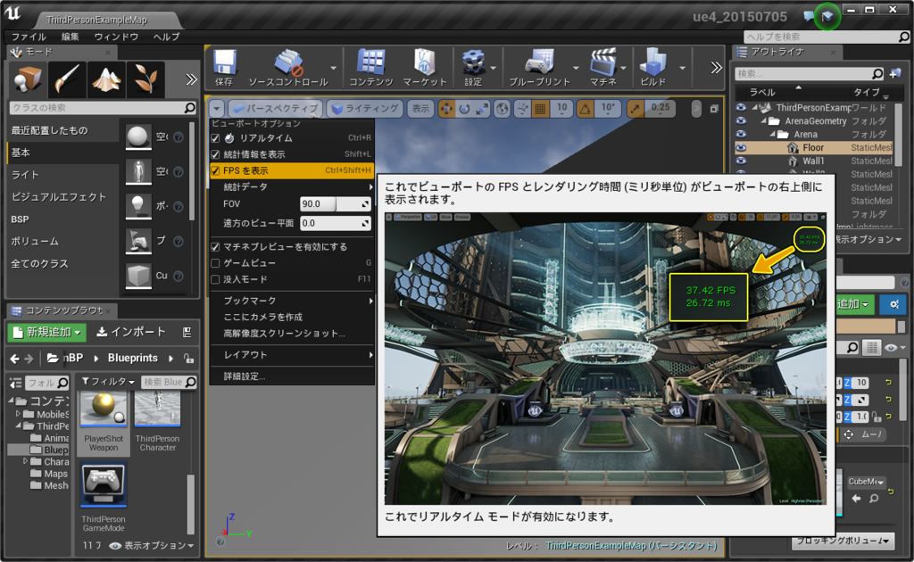Click Add New (新規追加) button

pyautogui.click(x=48, y=332)
